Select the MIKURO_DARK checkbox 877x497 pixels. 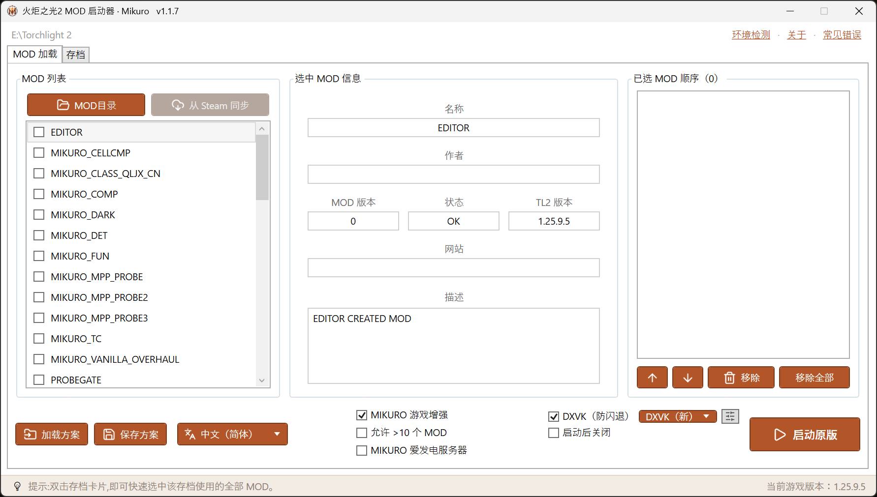pos(39,215)
